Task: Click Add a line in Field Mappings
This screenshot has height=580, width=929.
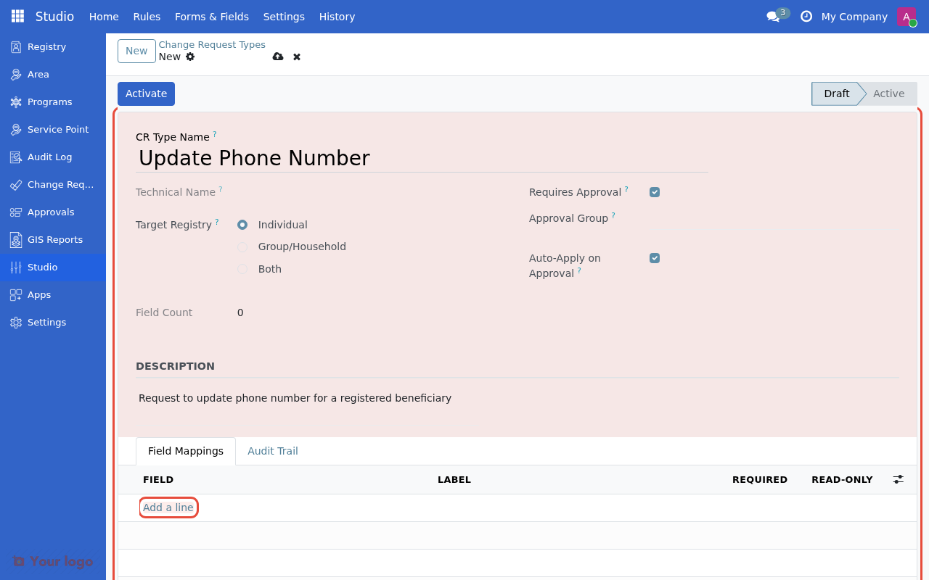Action: click(x=168, y=507)
